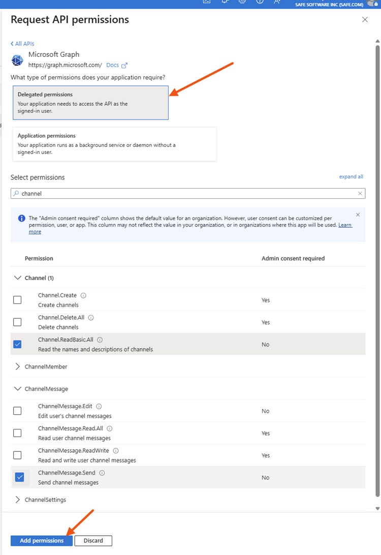The image size is (381, 555).
Task: Click info icon next to Channel.Create
Action: (83, 295)
